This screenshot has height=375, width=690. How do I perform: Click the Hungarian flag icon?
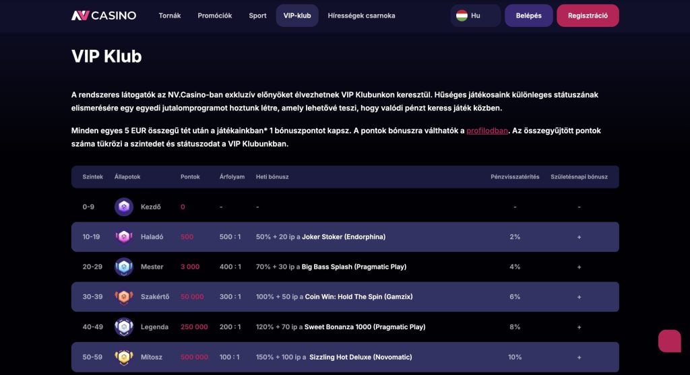[x=462, y=15]
